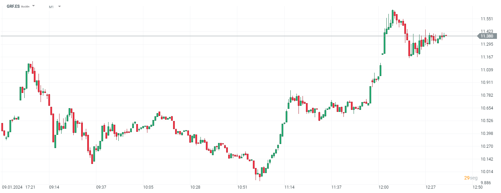Click the 10:51 time axis label
The image size is (501, 193).
pyautogui.click(x=242, y=187)
